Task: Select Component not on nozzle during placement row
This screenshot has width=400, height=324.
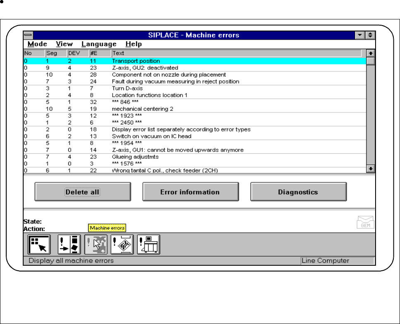Action: 195,75
